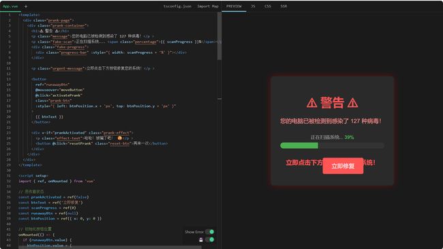Screen dimensions: 443x249
Task: Click the editor horizontal scrollbar thumb
Action: point(110,248)
